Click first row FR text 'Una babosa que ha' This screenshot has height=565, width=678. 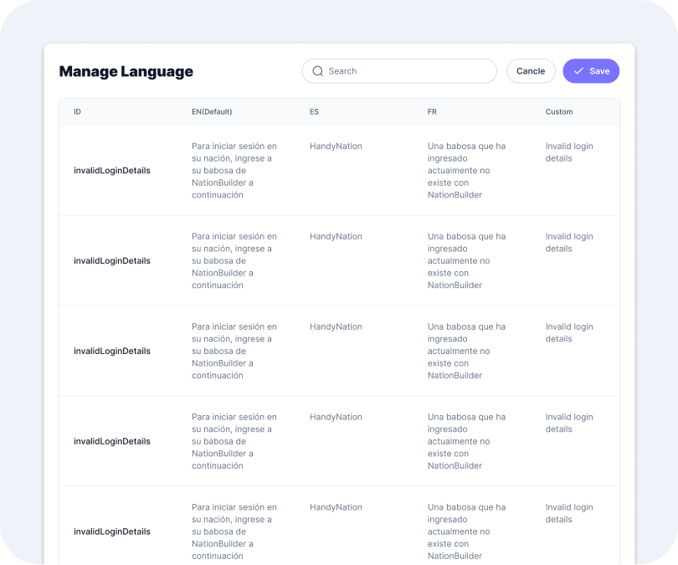click(466, 171)
